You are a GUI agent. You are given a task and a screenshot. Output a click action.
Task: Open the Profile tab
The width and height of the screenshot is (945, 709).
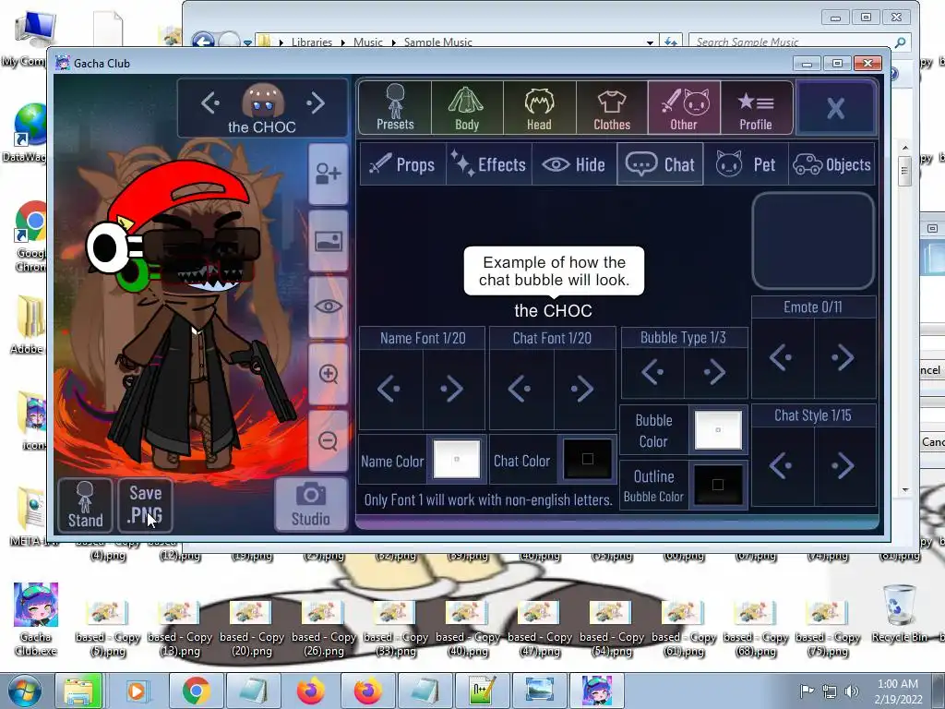756,108
